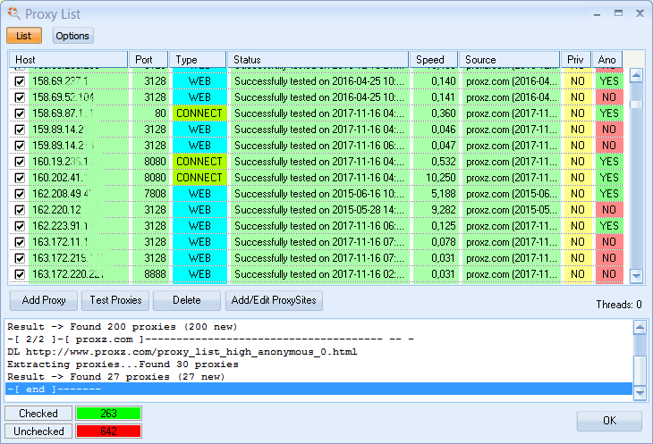
Task: Sort list by Host column header
Action: pyautogui.click(x=68, y=60)
